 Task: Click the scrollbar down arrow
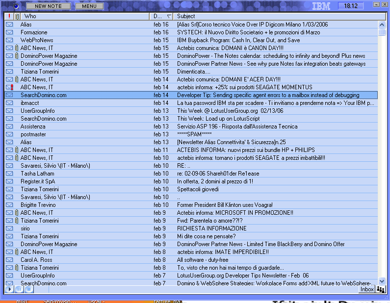tap(382, 281)
